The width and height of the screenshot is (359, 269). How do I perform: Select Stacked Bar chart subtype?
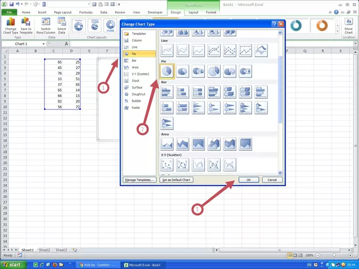point(182,92)
